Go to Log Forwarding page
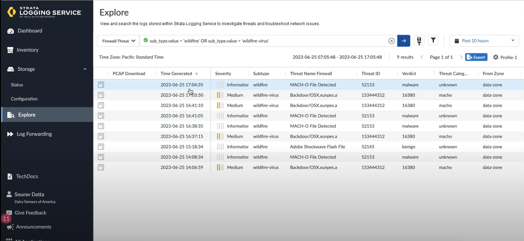 point(34,134)
